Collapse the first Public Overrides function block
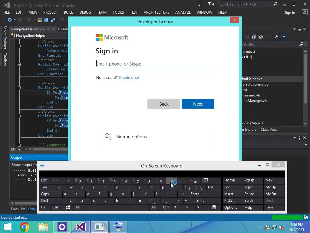The height and width of the screenshot is (233, 310). (x=19, y=46)
